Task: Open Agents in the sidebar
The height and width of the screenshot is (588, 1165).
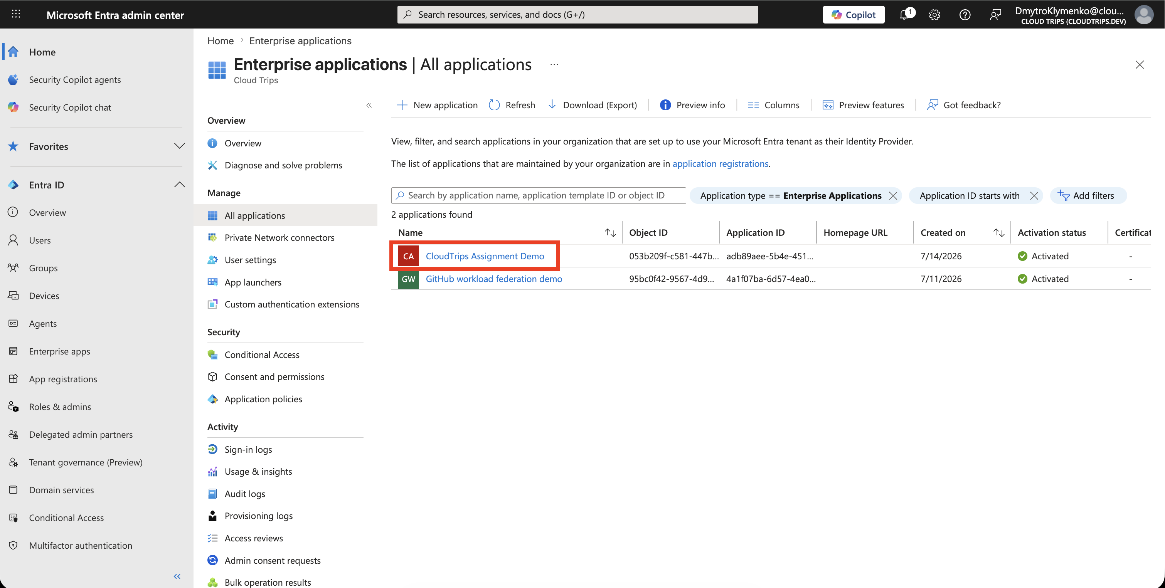Action: point(42,323)
